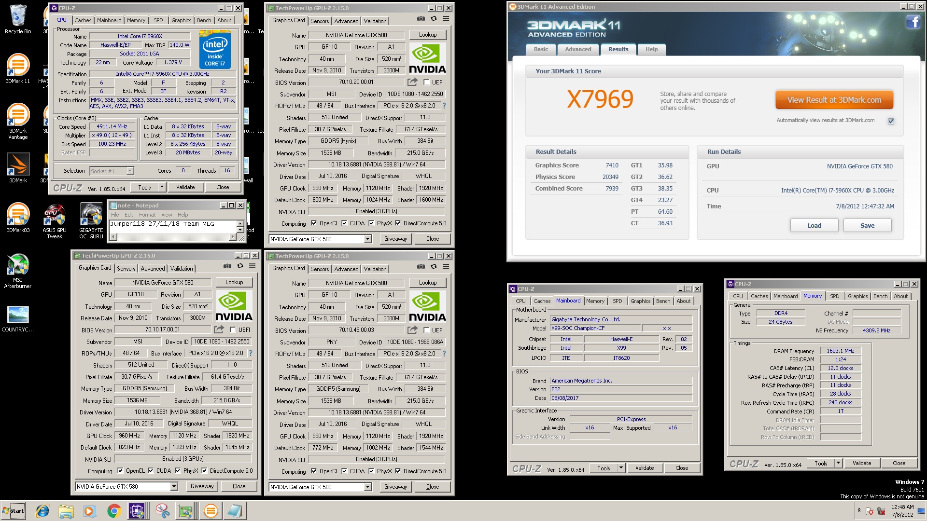This screenshot has height=521, width=927.
Task: Open the Socket #1 selection dropdown in CPU-Z
Action: pos(129,171)
